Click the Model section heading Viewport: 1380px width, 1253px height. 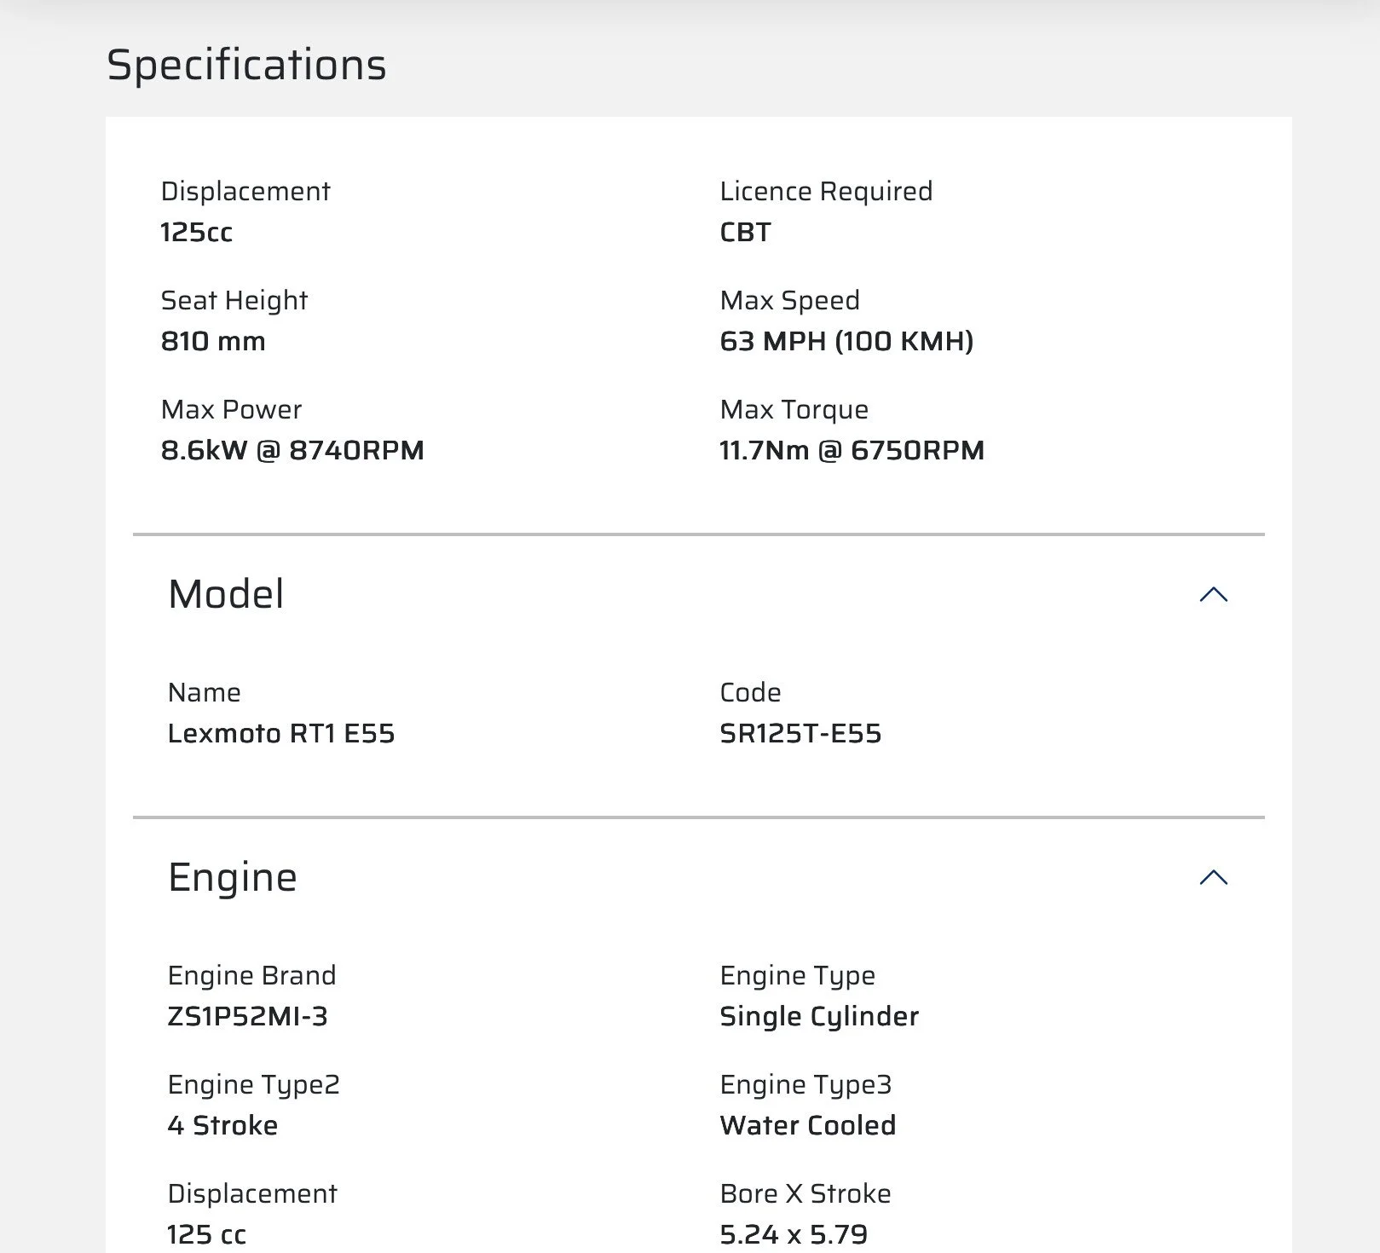[x=226, y=594]
